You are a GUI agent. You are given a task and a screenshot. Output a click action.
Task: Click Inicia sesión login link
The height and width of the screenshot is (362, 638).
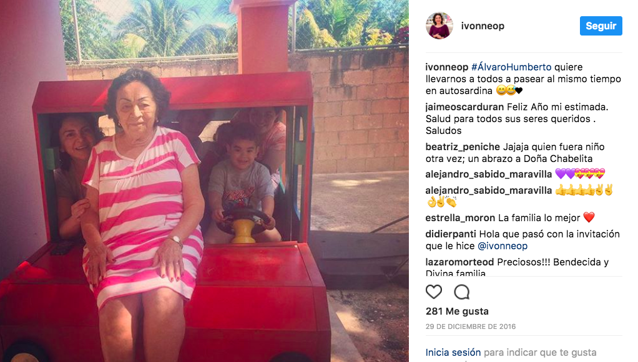point(453,352)
